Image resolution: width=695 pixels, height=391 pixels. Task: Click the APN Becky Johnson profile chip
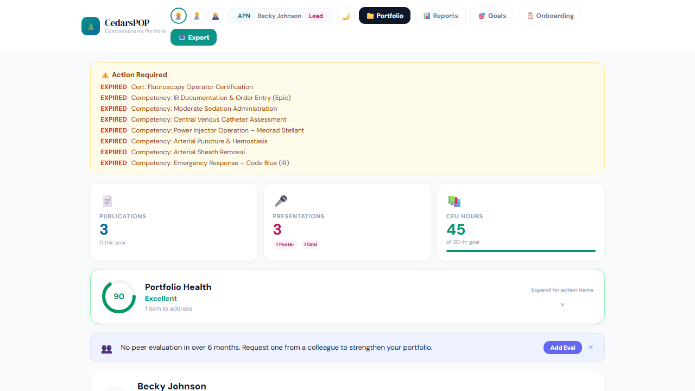click(280, 16)
